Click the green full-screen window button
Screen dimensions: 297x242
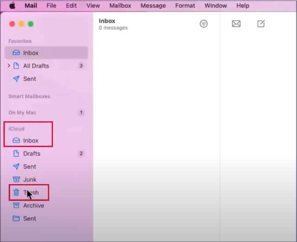(x=31, y=24)
